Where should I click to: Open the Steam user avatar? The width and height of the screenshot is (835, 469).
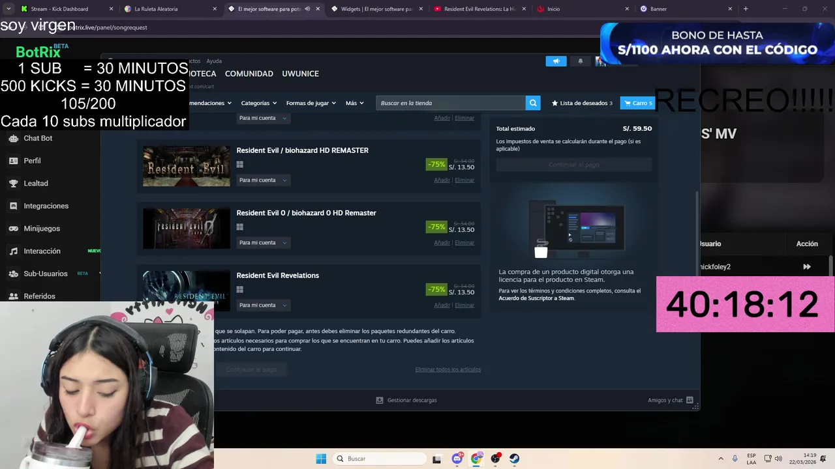pyautogui.click(x=600, y=61)
